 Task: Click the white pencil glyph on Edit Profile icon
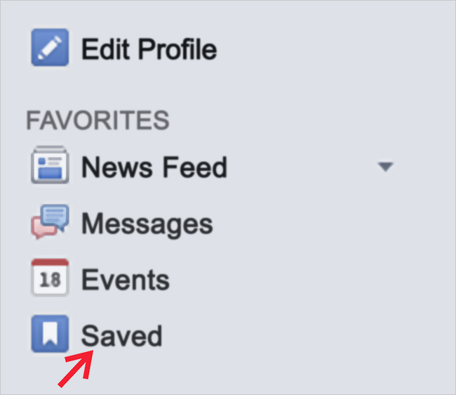[50, 47]
